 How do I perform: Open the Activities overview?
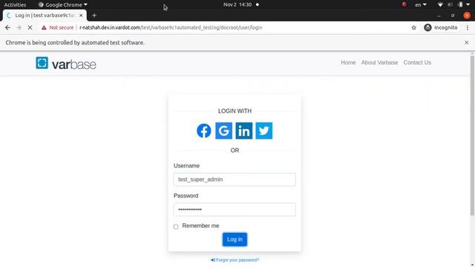15,4
